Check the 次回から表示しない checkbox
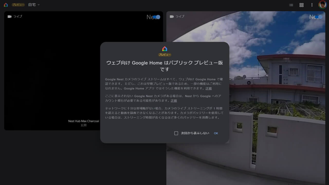 tap(176, 133)
